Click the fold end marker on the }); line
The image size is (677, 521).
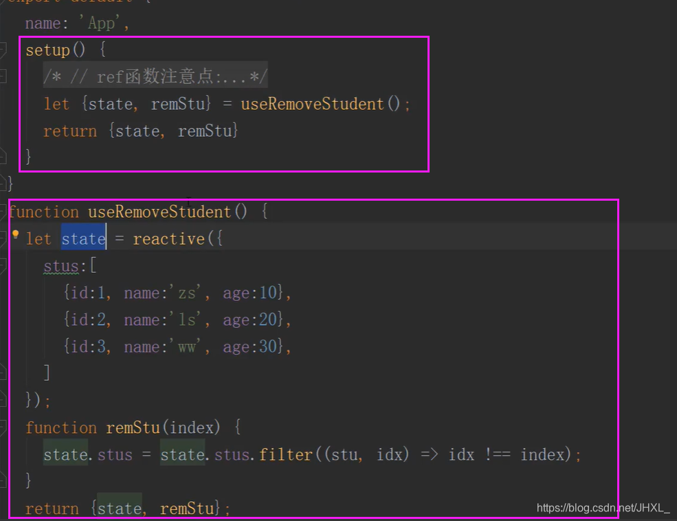point(3,399)
